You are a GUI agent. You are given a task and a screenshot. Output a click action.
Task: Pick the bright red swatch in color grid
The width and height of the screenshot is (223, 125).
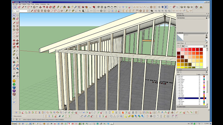click(194, 50)
